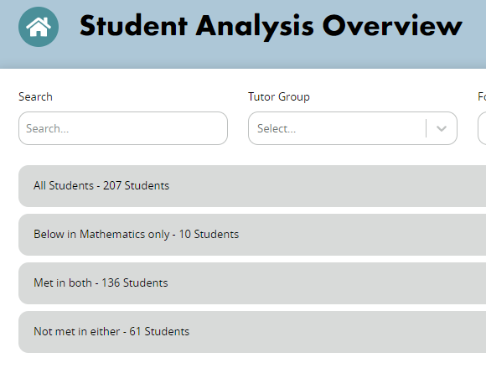The height and width of the screenshot is (368, 486).
Task: Click the Tutor Group label
Action: [279, 97]
